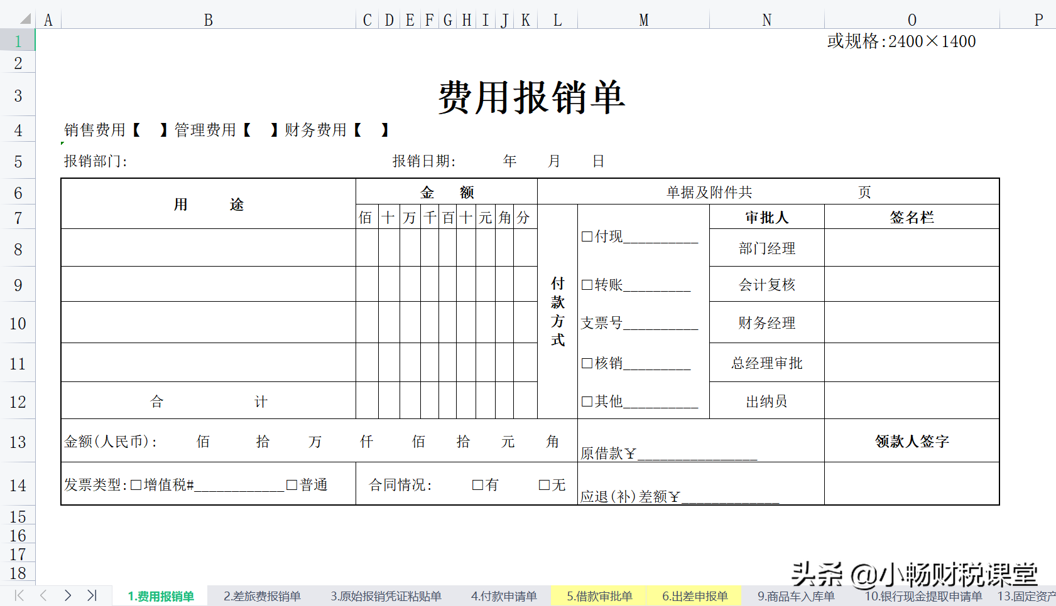
Task: Check the 付现 payment checkbox
Action: click(x=587, y=237)
